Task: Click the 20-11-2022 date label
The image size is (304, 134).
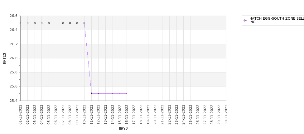Action: click(155, 115)
